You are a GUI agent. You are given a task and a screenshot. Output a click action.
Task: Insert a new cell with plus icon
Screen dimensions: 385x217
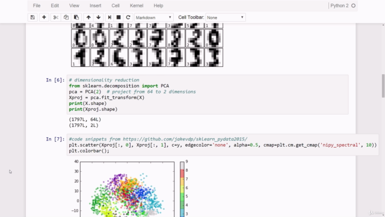pyautogui.click(x=44, y=17)
